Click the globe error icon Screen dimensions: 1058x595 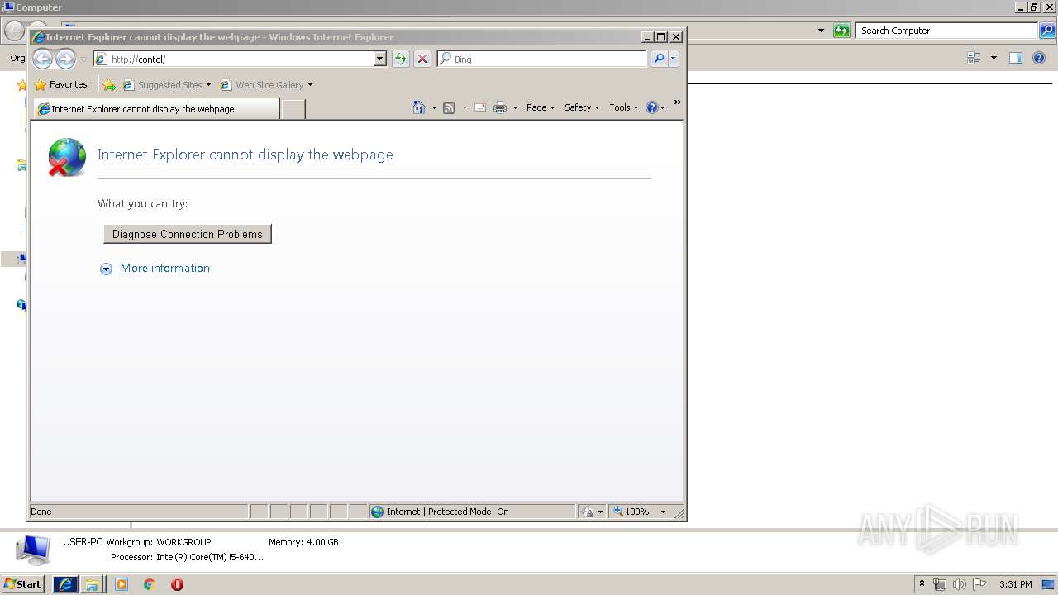[66, 157]
